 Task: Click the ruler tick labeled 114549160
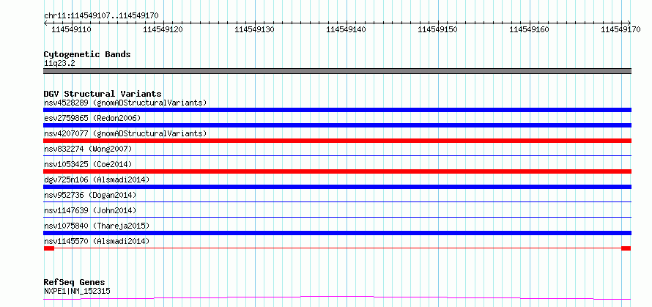point(529,29)
